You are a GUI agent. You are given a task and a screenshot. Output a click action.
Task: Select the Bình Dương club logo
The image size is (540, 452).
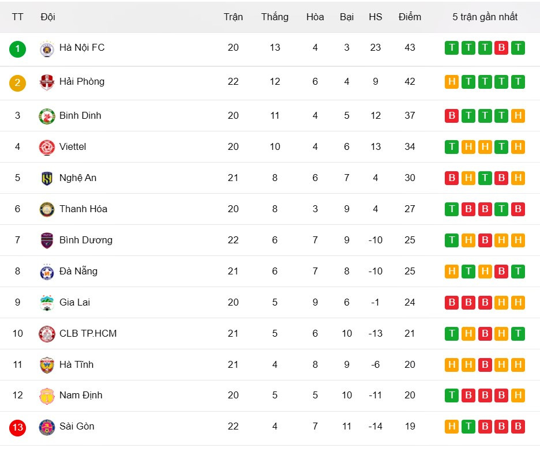coord(47,241)
